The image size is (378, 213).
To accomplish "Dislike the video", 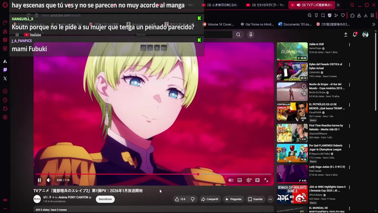I will [x=193, y=199].
